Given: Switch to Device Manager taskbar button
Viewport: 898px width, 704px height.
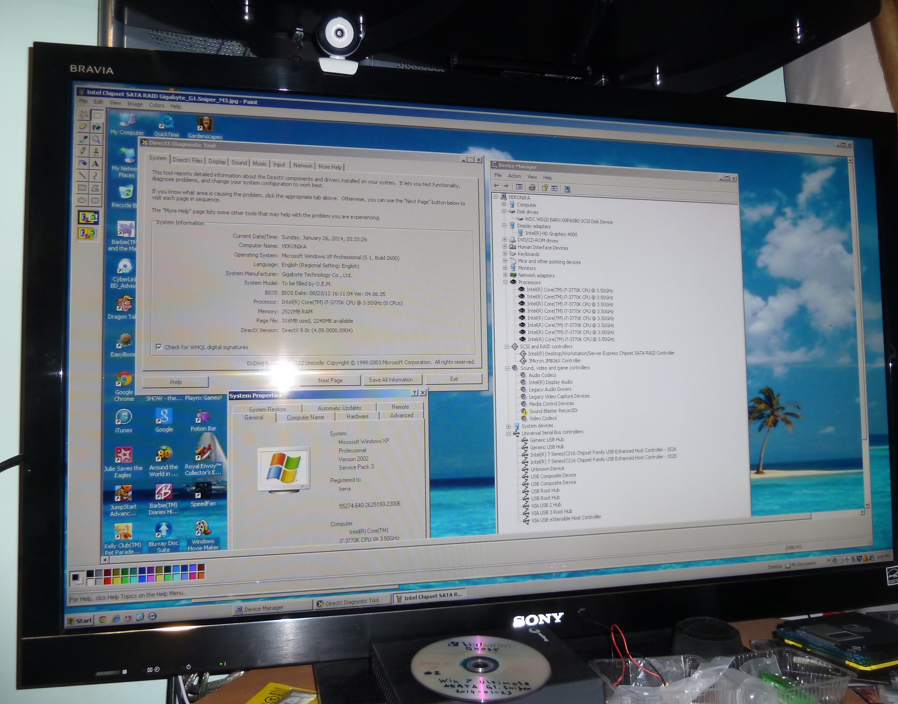Looking at the screenshot, I should [260, 609].
